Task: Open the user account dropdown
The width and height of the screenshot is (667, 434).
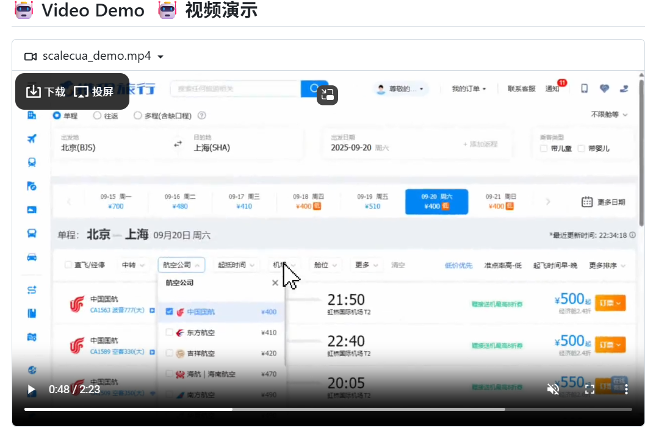Action: pyautogui.click(x=400, y=89)
